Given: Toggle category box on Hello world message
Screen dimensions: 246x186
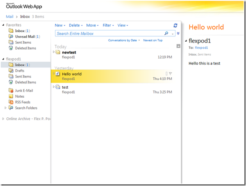Looking at the screenshot, I should [x=166, y=74].
